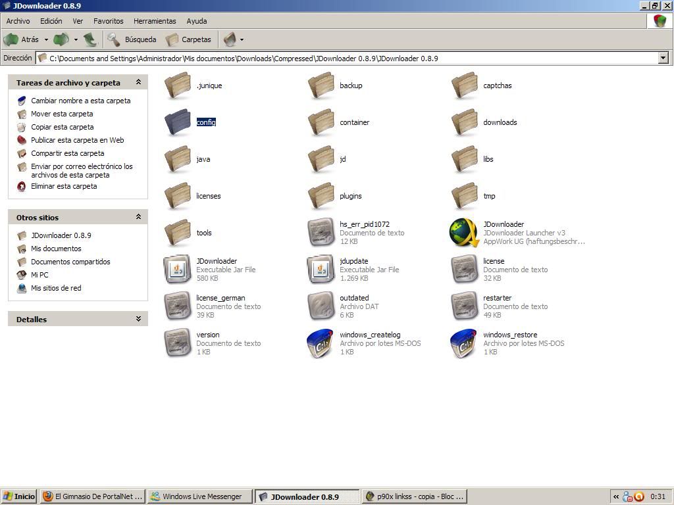Select the captchas folder icon

click(x=465, y=85)
